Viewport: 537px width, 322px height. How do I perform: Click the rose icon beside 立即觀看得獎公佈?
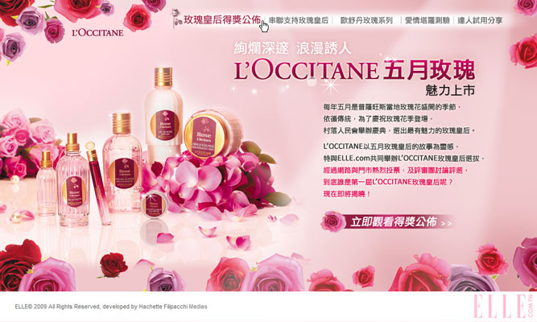pyautogui.click(x=333, y=221)
